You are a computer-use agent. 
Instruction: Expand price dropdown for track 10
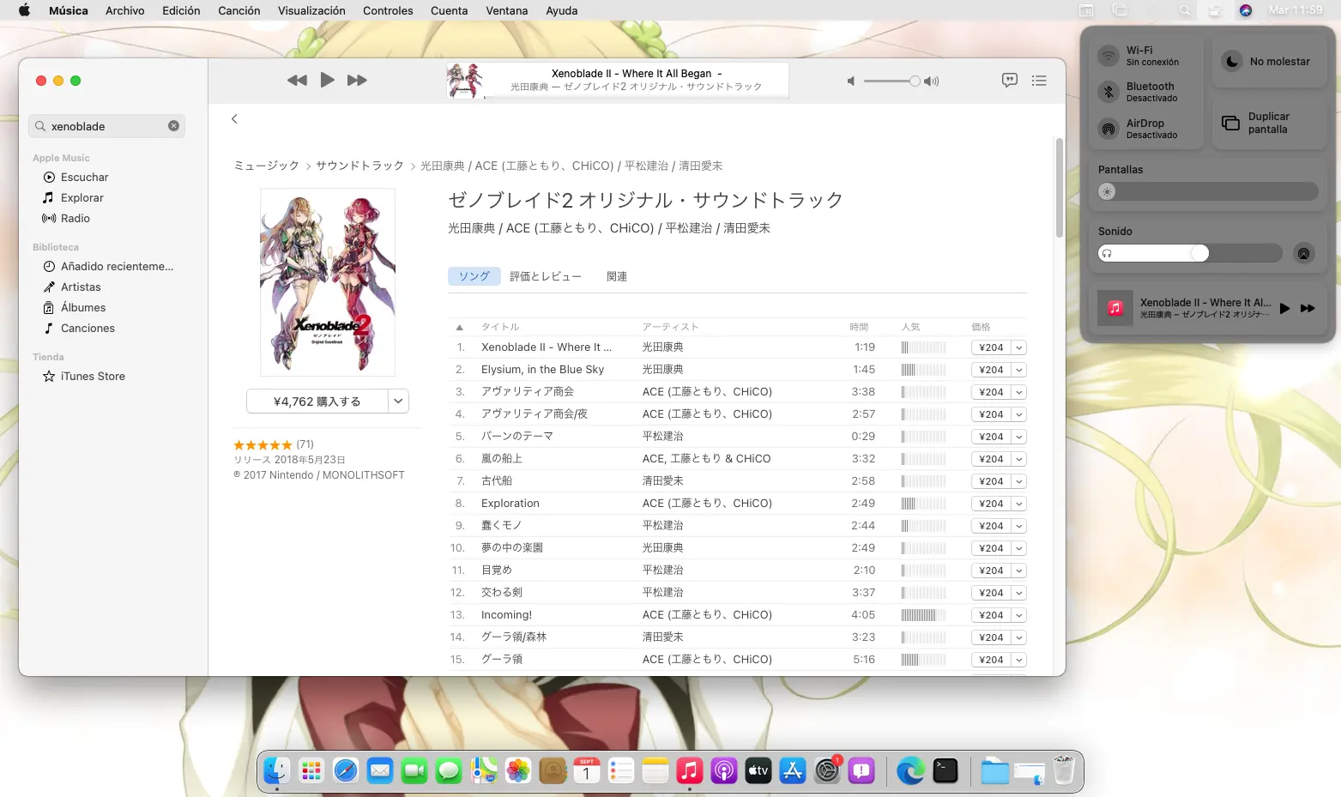pos(1018,548)
